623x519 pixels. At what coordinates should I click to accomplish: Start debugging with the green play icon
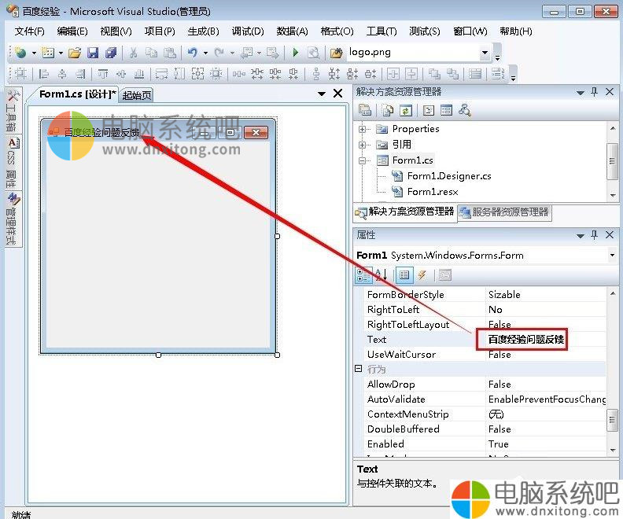(295, 53)
